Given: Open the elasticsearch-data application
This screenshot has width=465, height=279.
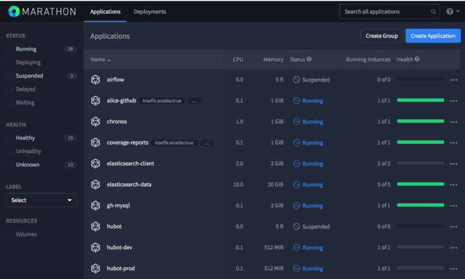Looking at the screenshot, I should (x=129, y=184).
